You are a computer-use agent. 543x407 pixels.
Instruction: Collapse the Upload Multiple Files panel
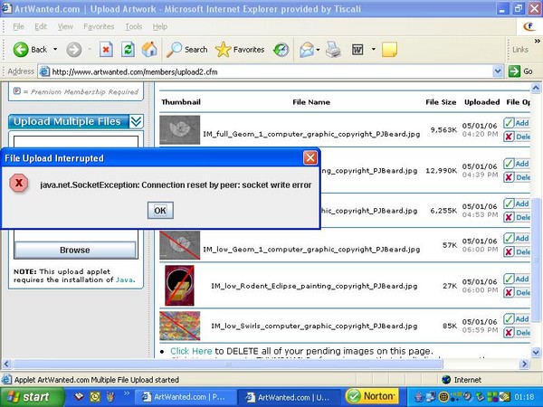tap(136, 121)
